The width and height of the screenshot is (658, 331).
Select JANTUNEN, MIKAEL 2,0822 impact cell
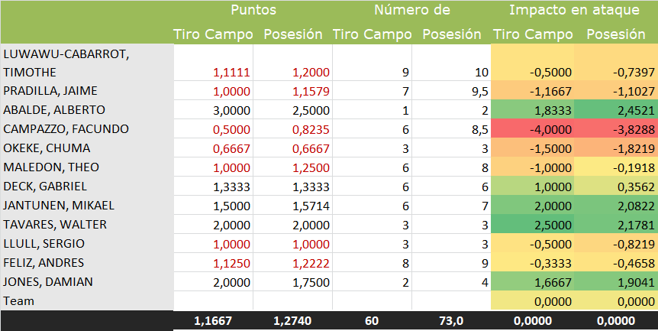[616, 206]
